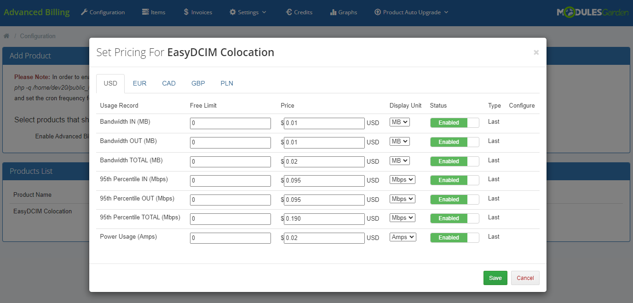Switch to the EUR currency tab

click(140, 83)
